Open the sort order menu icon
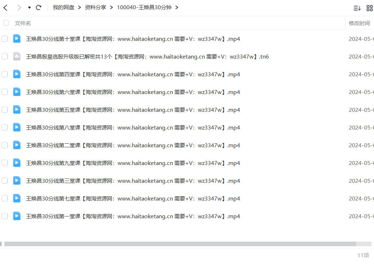The image size is (374, 264). click(357, 8)
